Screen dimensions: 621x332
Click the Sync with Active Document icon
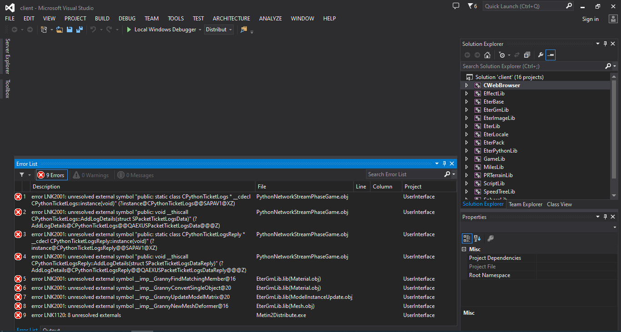click(516, 55)
